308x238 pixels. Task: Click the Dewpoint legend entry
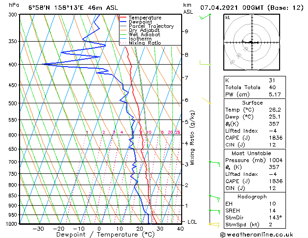[x=140, y=22]
